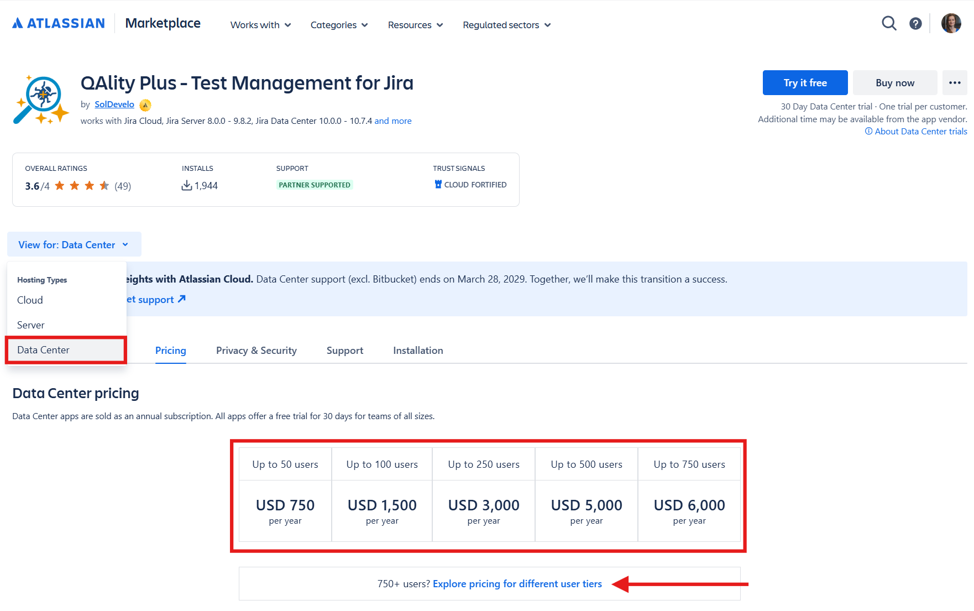Screen dimensions: 974x611
Task: Click the external link arrow beside support
Action: tap(181, 299)
